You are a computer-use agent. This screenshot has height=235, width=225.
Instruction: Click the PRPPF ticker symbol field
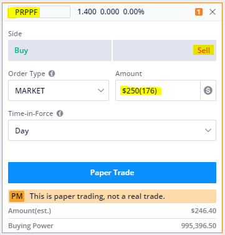[x=39, y=12]
